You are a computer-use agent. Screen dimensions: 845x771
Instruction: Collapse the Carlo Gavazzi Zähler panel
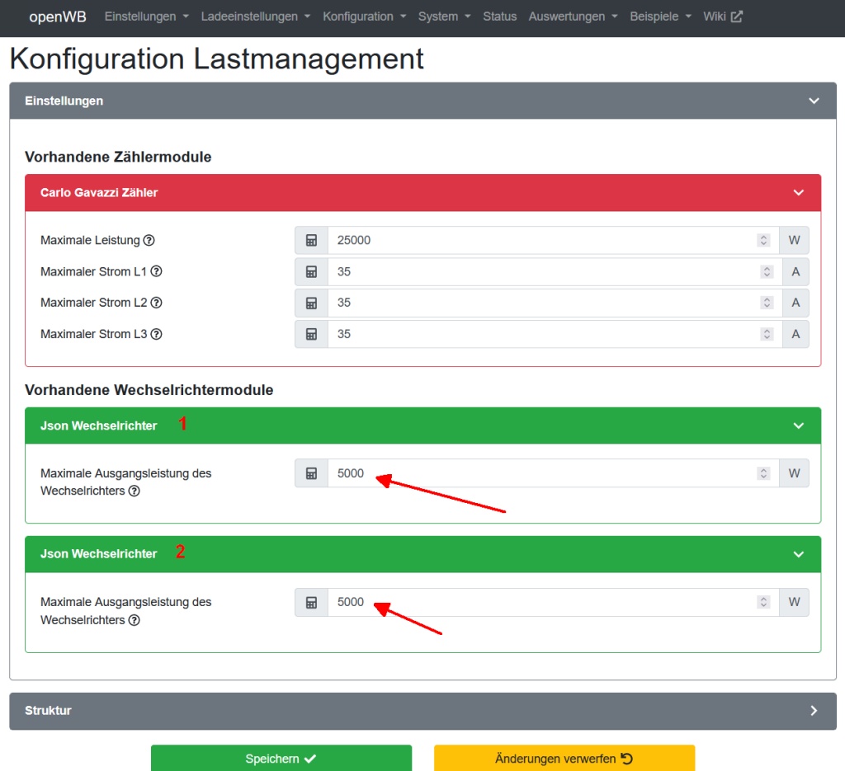797,193
